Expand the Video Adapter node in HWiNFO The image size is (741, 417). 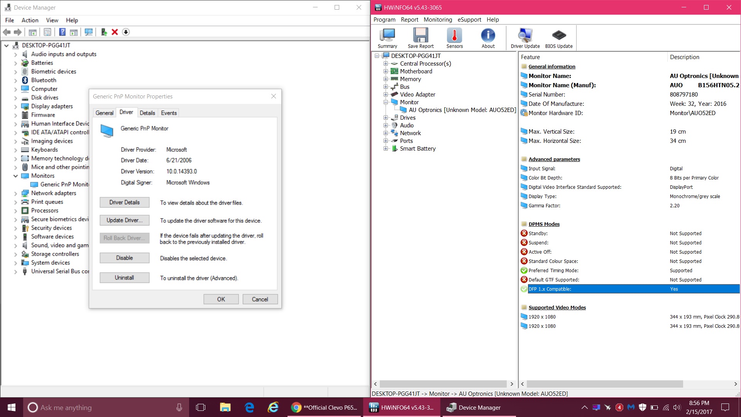coord(386,94)
